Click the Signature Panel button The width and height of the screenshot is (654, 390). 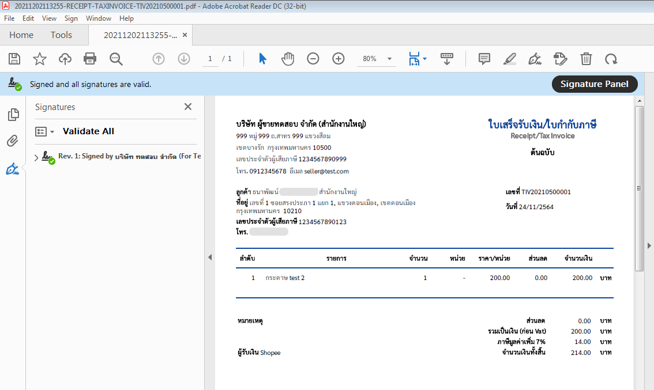pos(594,84)
